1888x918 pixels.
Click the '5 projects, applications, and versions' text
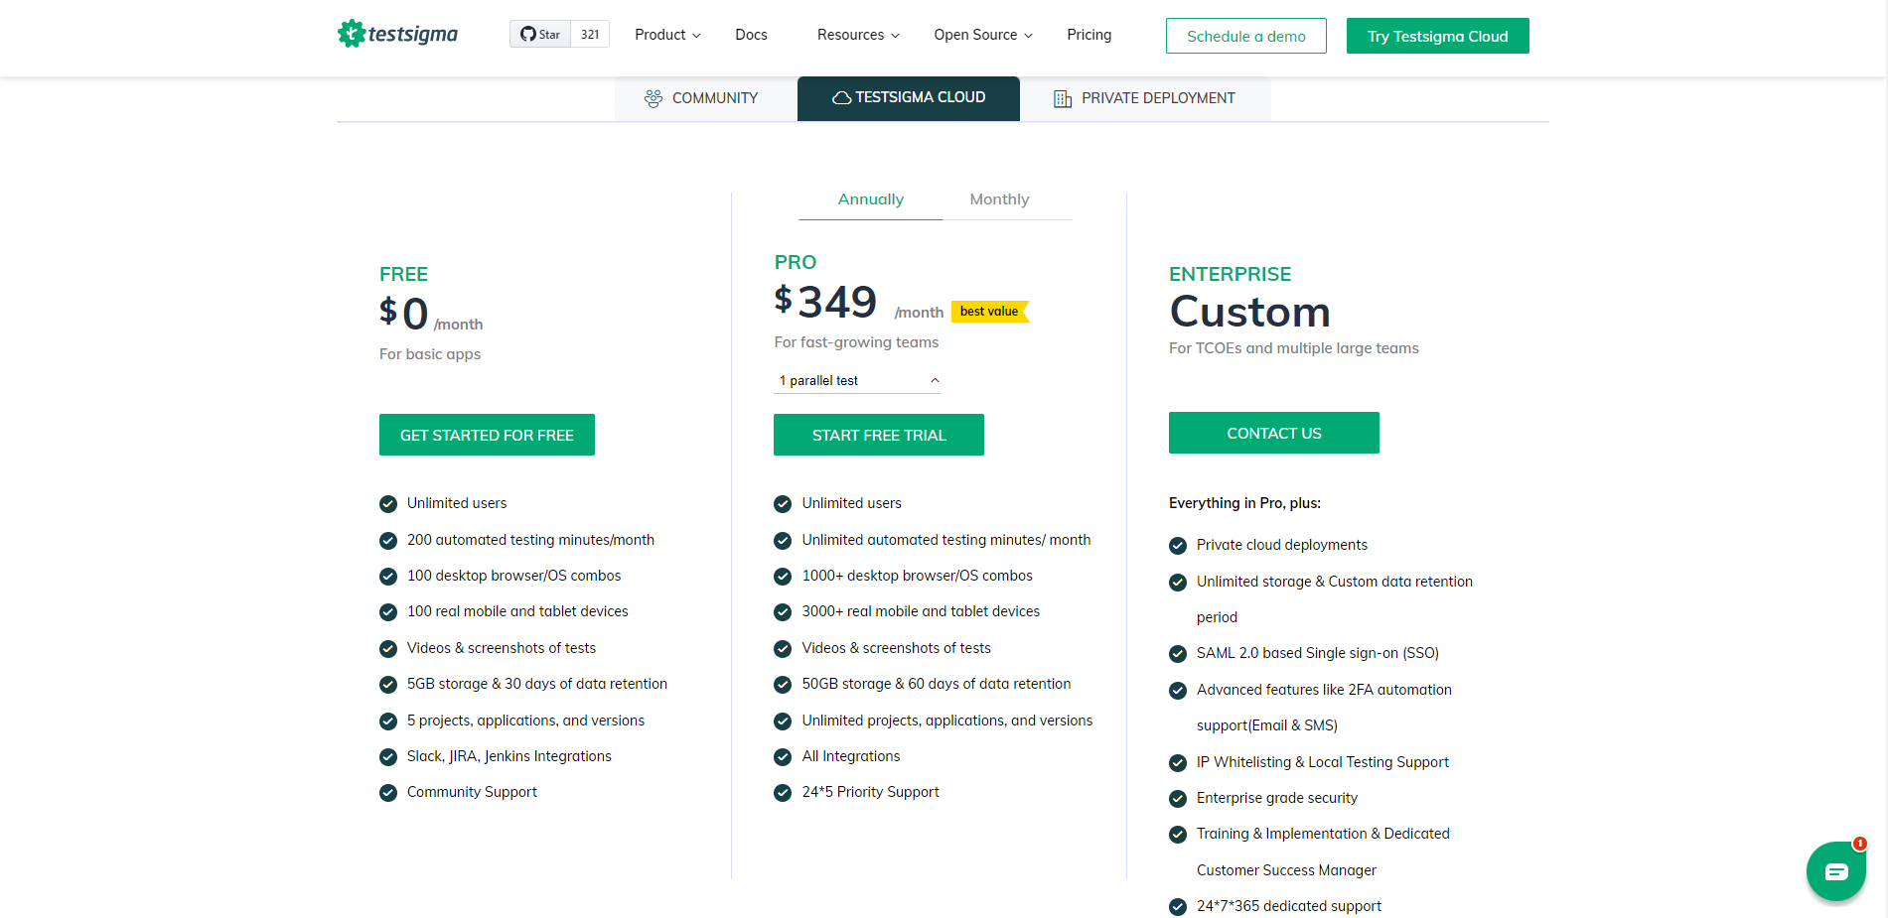coord(525,721)
